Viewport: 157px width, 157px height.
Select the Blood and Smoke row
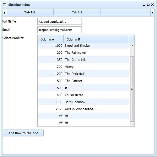[83, 46]
